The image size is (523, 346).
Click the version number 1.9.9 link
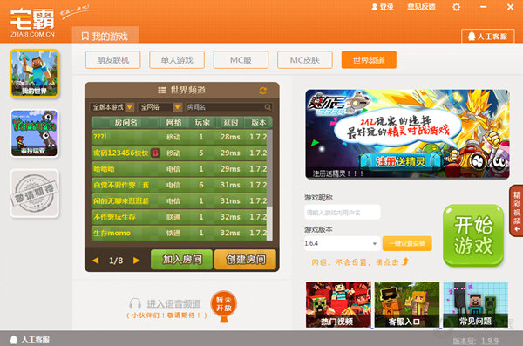tap(490, 341)
